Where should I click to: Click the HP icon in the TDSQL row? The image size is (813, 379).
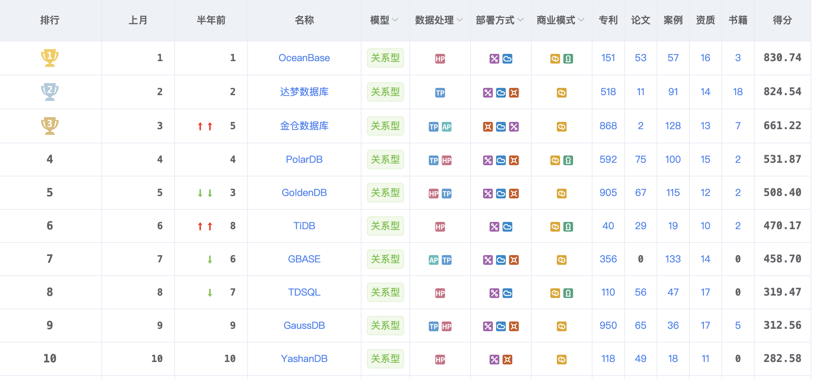pos(440,293)
